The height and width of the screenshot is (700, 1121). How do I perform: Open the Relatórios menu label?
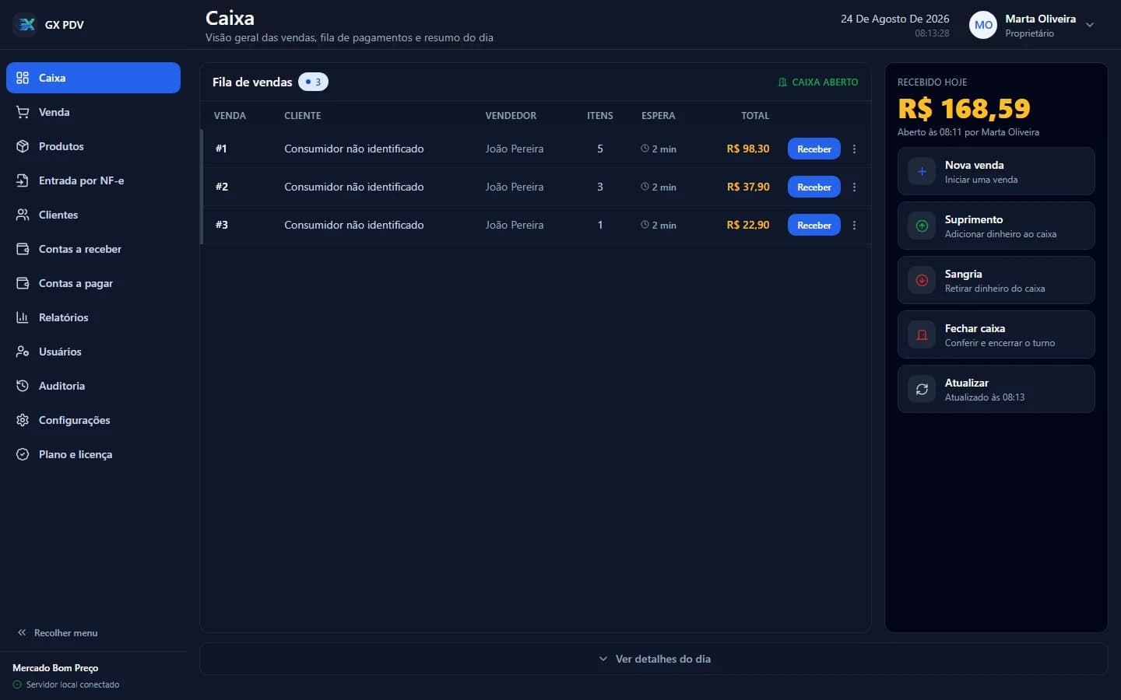[x=64, y=317]
